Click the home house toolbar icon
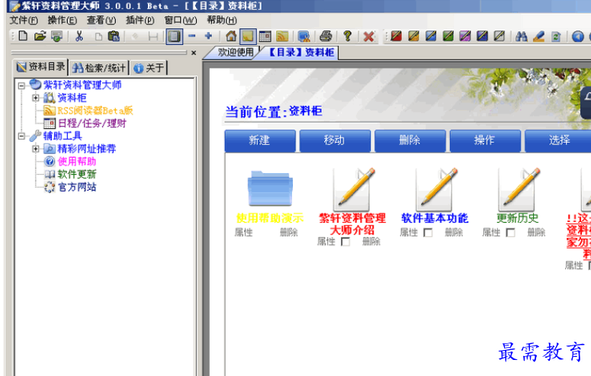Image resolution: width=591 pixels, height=376 pixels. [x=231, y=36]
